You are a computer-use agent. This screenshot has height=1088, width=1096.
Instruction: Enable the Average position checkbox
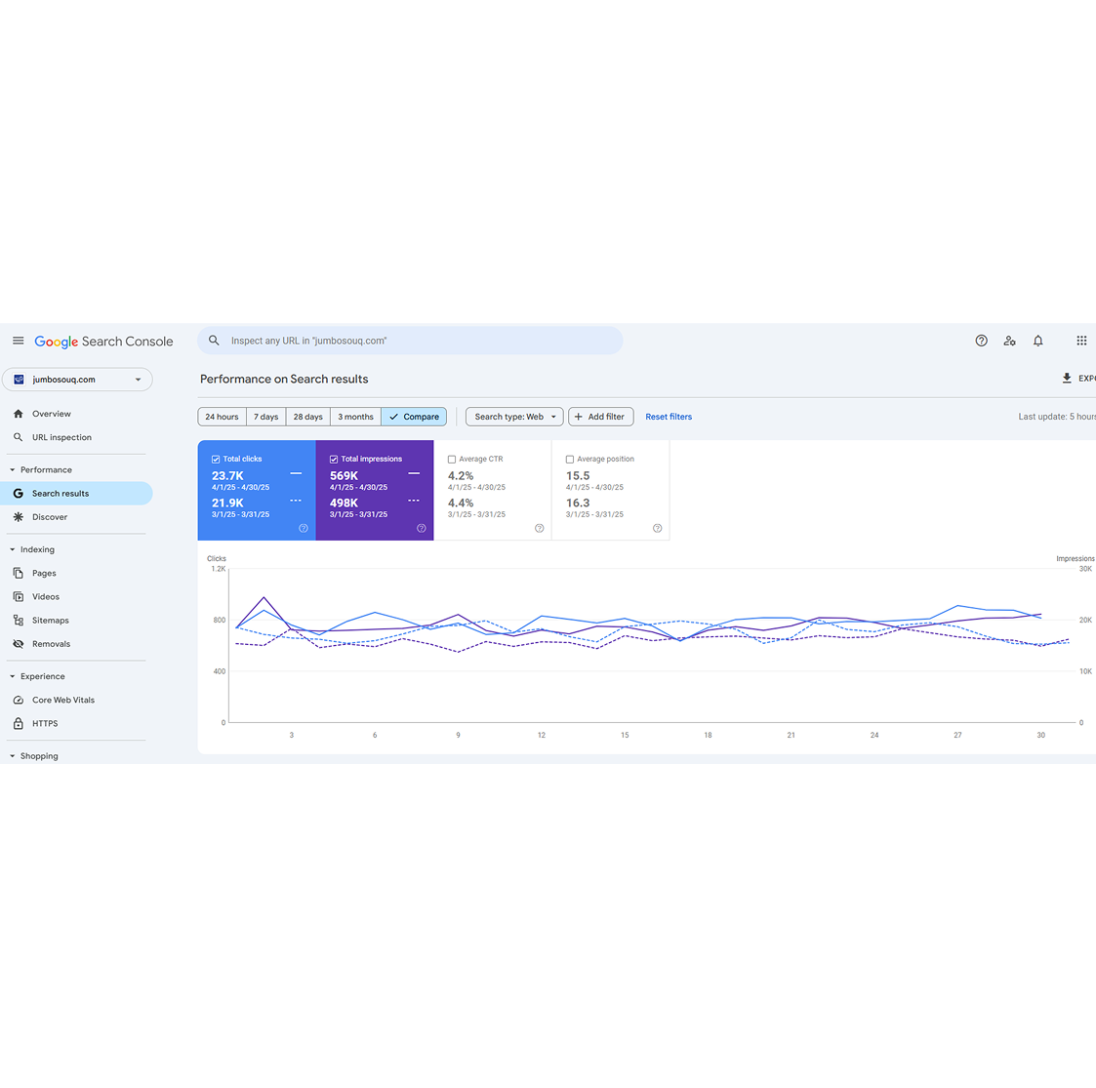pos(570,459)
